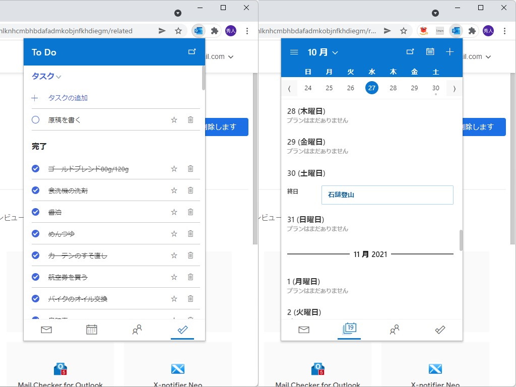Viewport: 516px width, 387px height.
Task: Open the hamburger navigation menu in the calendar
Action: tap(294, 51)
